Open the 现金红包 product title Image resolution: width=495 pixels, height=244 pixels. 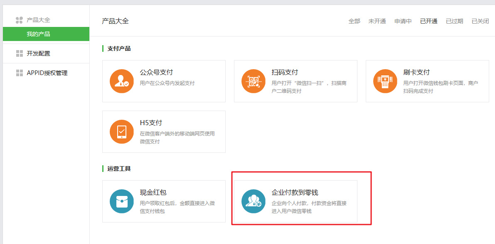click(x=153, y=193)
